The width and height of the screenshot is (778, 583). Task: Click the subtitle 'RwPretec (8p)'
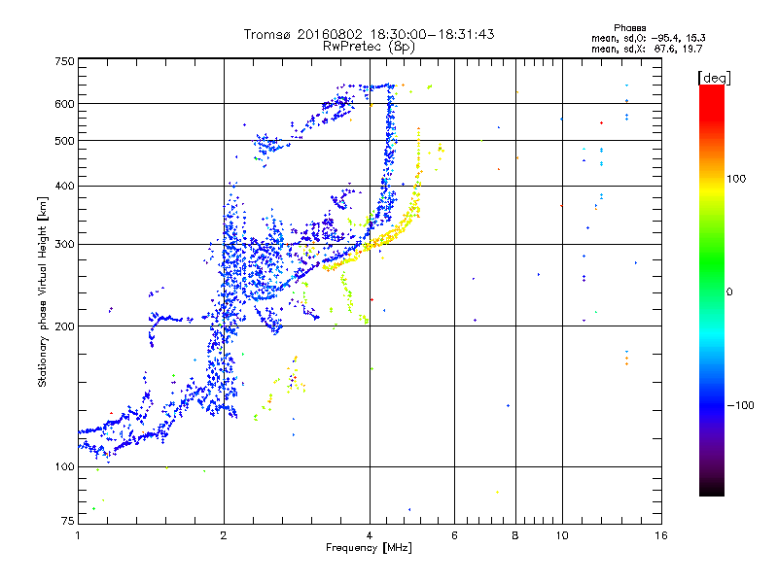tap(369, 47)
